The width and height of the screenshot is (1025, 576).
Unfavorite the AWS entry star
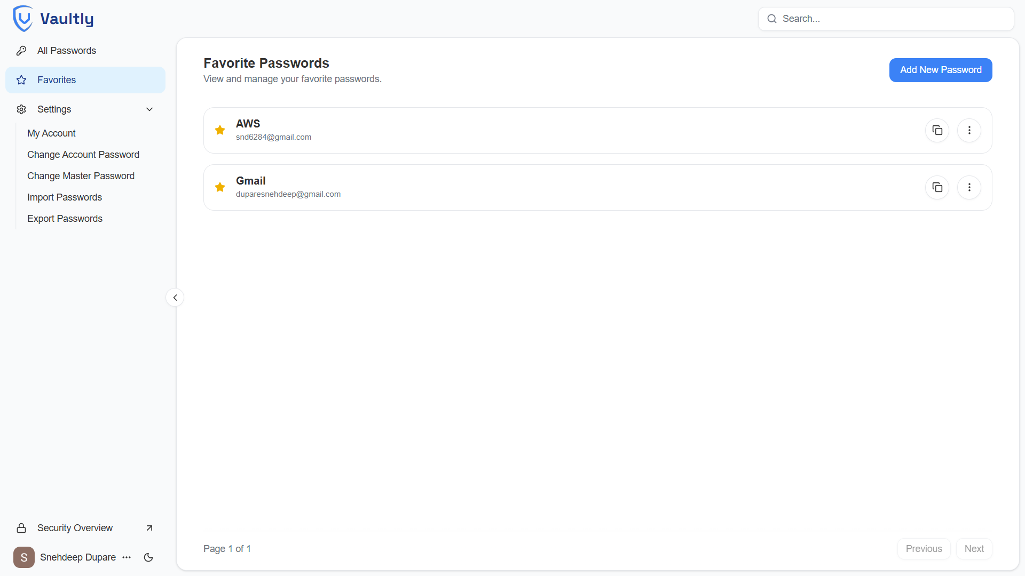point(220,130)
